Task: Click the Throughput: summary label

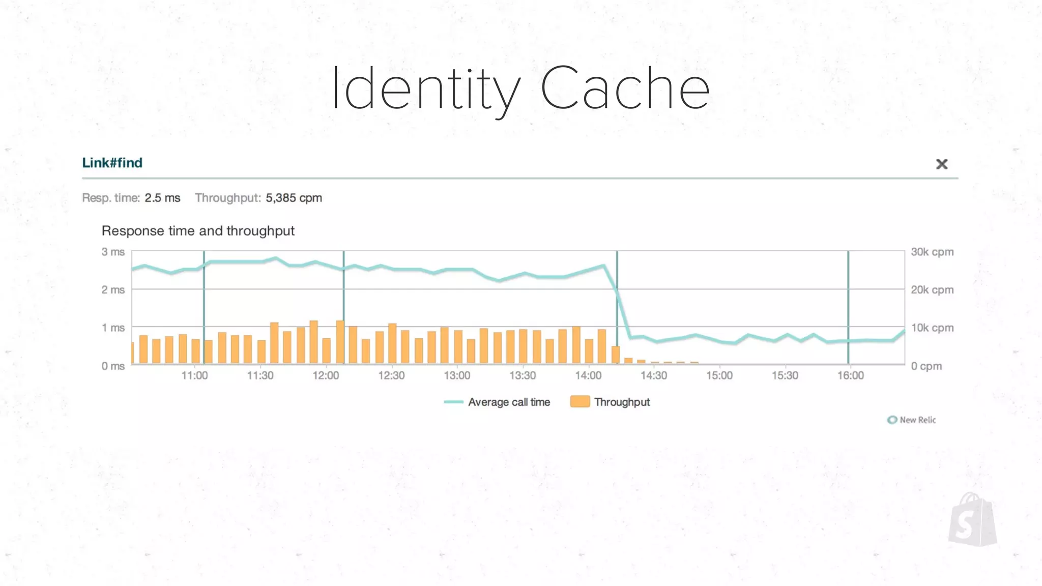Action: [228, 198]
